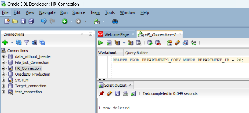Click the Explain Plan icon
Screen dimensions: 249x113
tap(117, 43)
